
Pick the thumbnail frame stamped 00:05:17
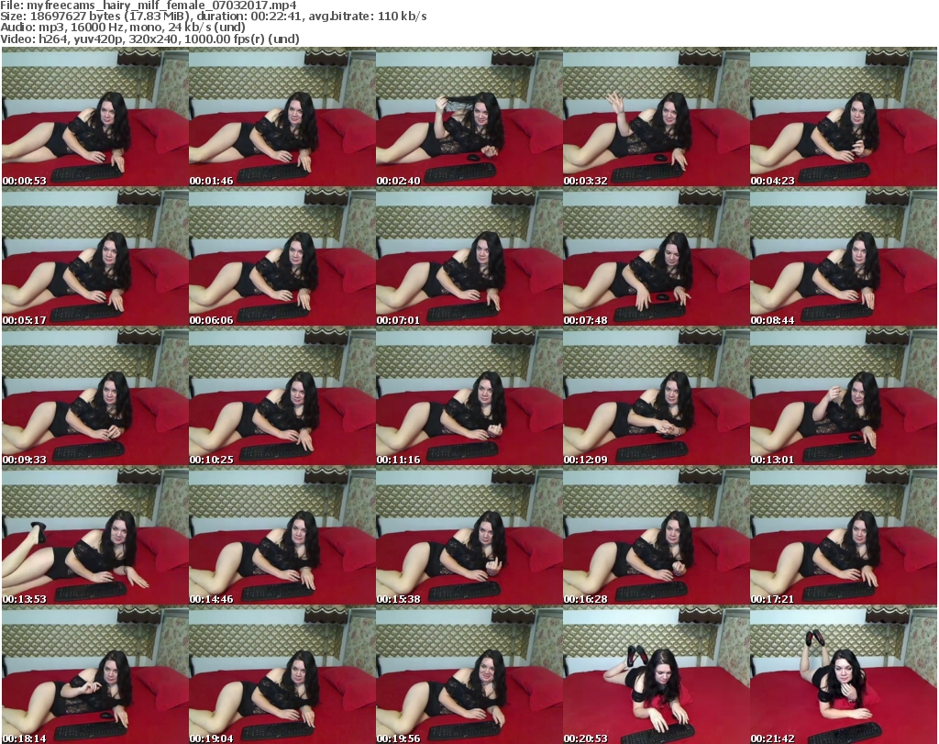(x=95, y=256)
